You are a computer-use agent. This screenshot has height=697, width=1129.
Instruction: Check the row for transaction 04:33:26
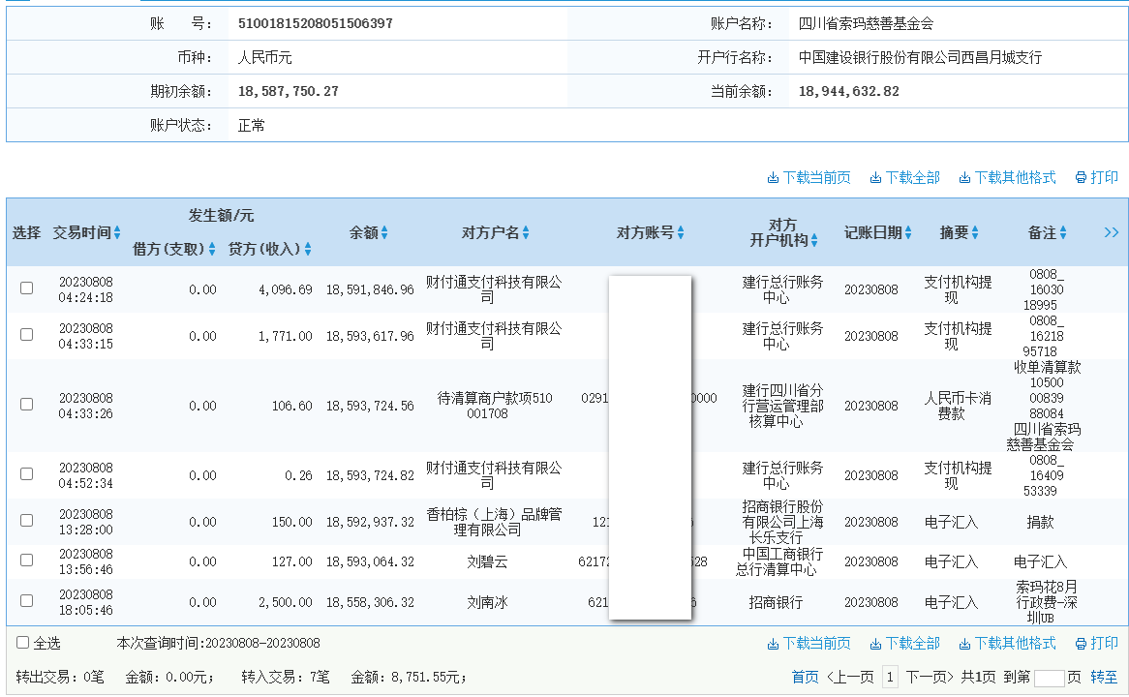tap(27, 405)
